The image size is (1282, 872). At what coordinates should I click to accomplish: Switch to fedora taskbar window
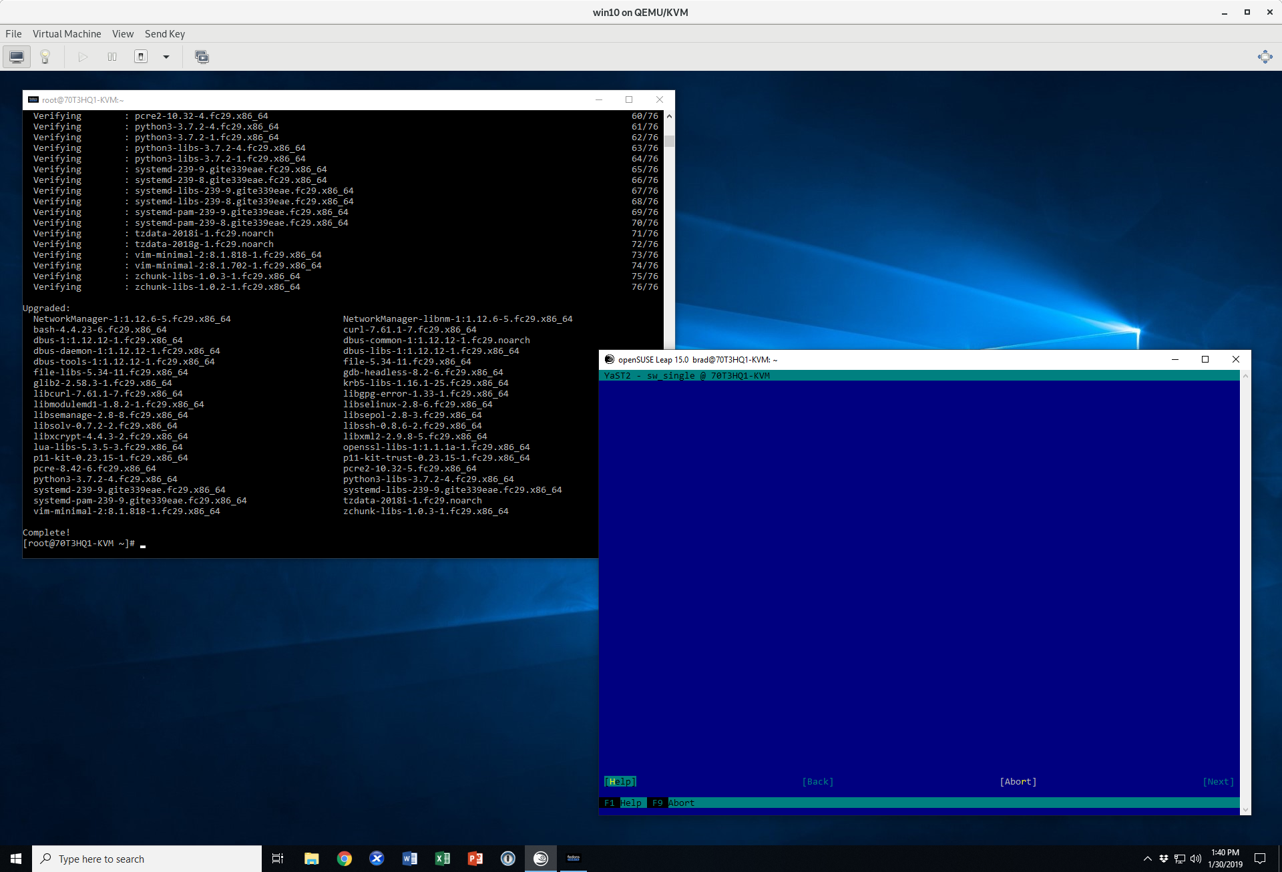click(x=573, y=859)
